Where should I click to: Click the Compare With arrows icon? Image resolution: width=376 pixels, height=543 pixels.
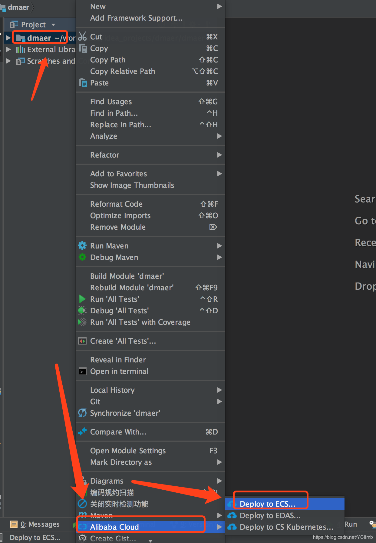[82, 432]
